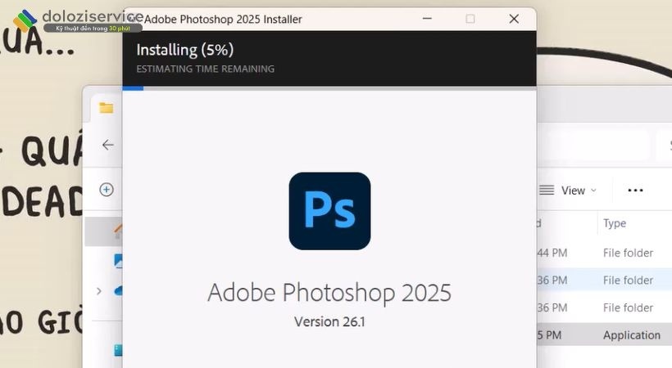Screen dimensions: 672x368
Task: Open the folder tab icon in File Explorer
Action: click(106, 108)
